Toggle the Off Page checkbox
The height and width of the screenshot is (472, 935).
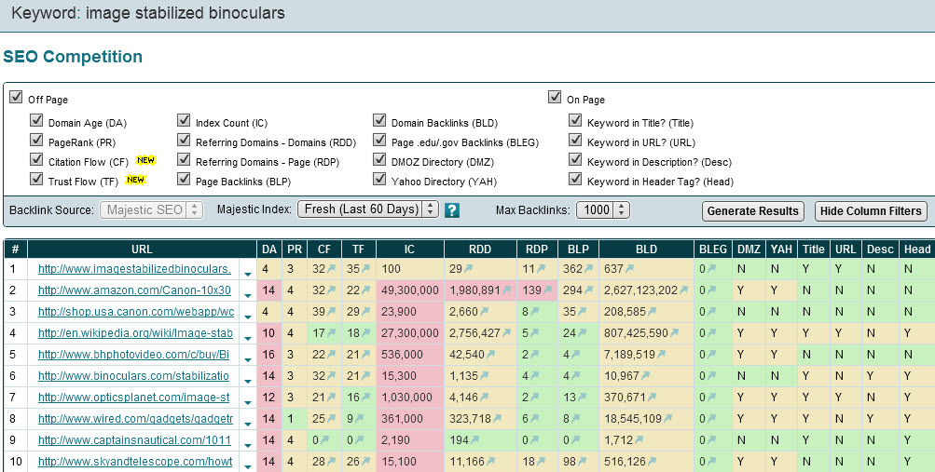[16, 97]
